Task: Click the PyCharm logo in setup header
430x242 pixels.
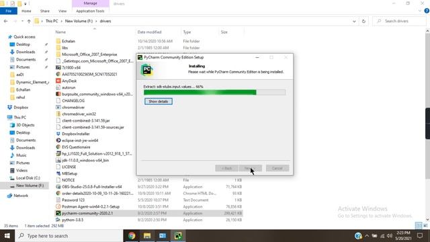Action: pos(146,70)
